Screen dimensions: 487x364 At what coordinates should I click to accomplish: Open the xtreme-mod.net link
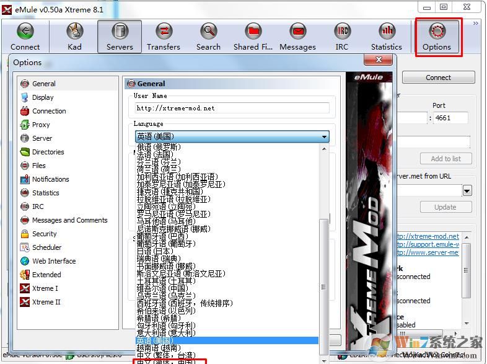[428, 236]
